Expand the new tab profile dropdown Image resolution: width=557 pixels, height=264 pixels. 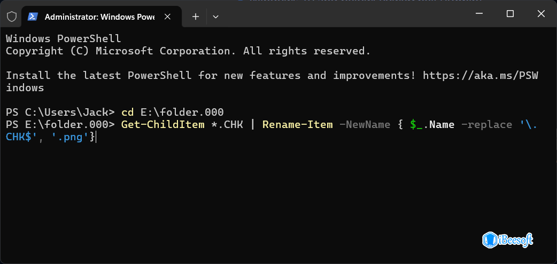[x=215, y=17]
